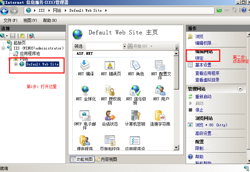Switch to the 功能视图 tab
250x172 pixels.
coord(82,159)
